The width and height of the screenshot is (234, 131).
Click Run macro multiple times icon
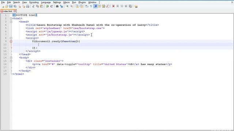(126, 6)
